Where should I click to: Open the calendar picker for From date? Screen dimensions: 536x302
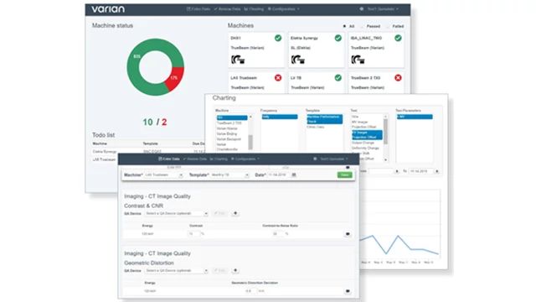tap(397, 171)
